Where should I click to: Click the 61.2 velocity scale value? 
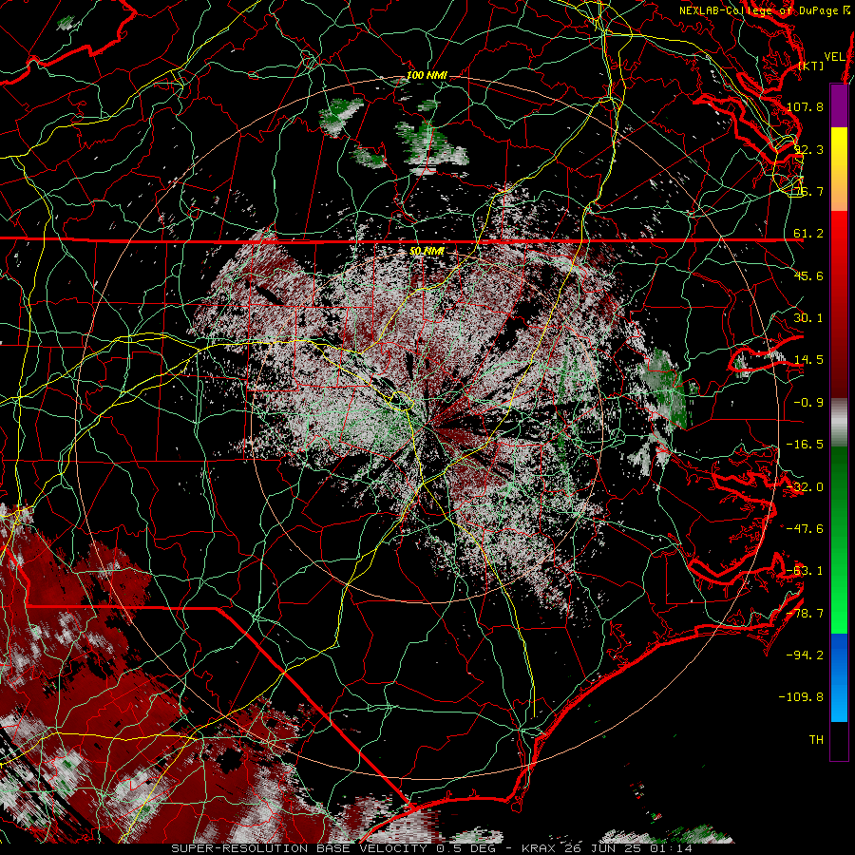[x=808, y=234]
